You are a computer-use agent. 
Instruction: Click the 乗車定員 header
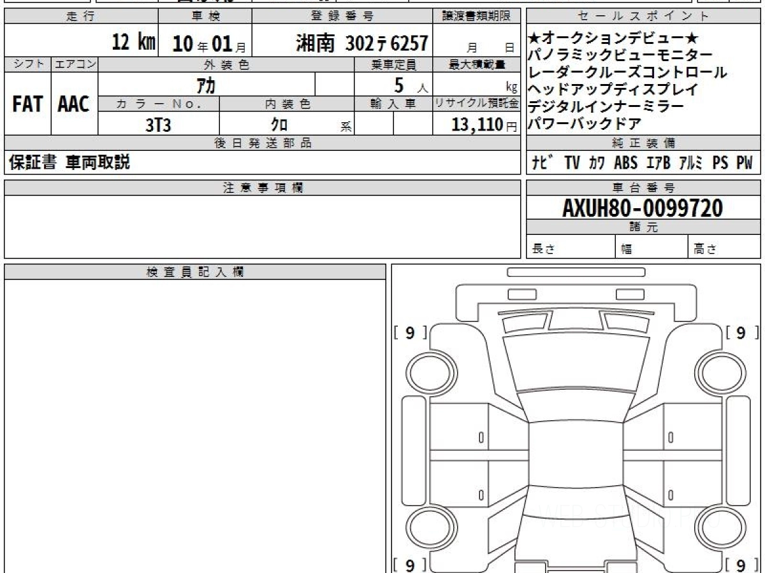(x=393, y=64)
